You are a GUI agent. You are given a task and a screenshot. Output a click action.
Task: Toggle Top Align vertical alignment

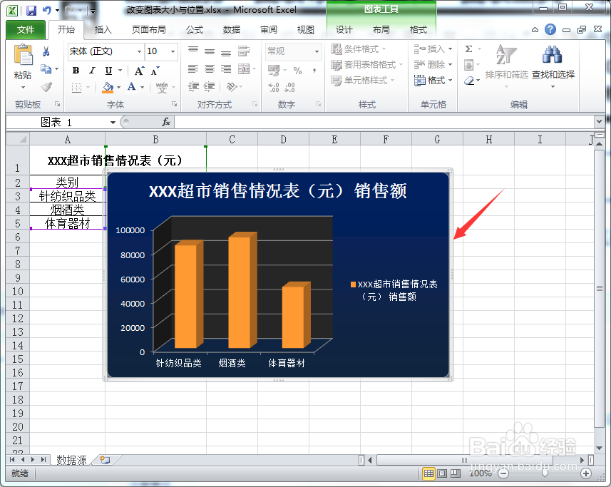point(193,51)
